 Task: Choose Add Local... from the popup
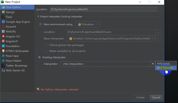166,63
